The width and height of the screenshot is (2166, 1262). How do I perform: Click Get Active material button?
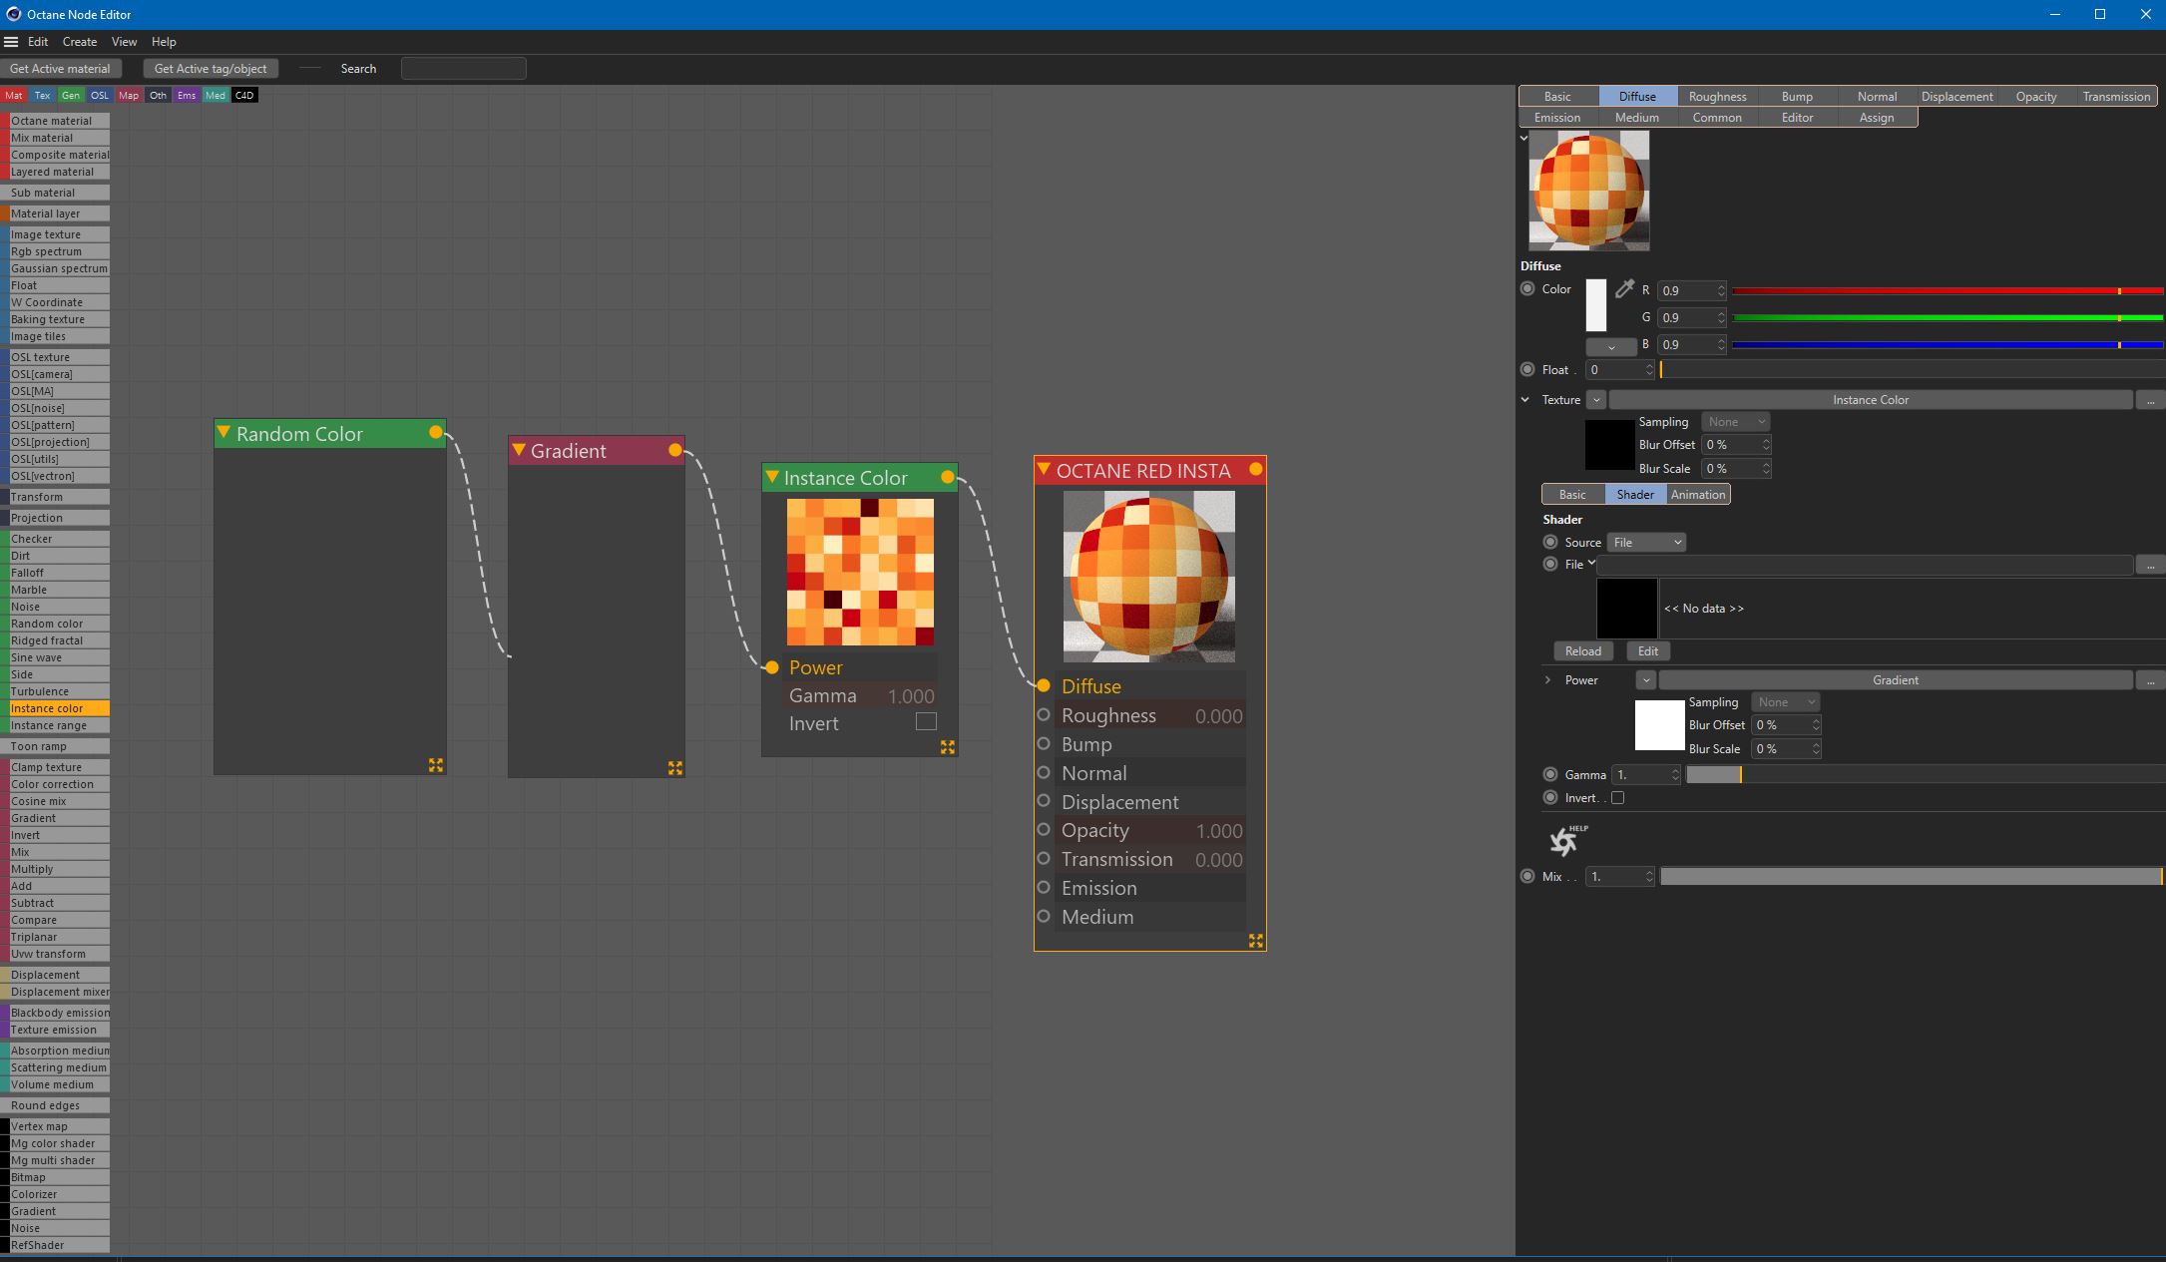[60, 69]
